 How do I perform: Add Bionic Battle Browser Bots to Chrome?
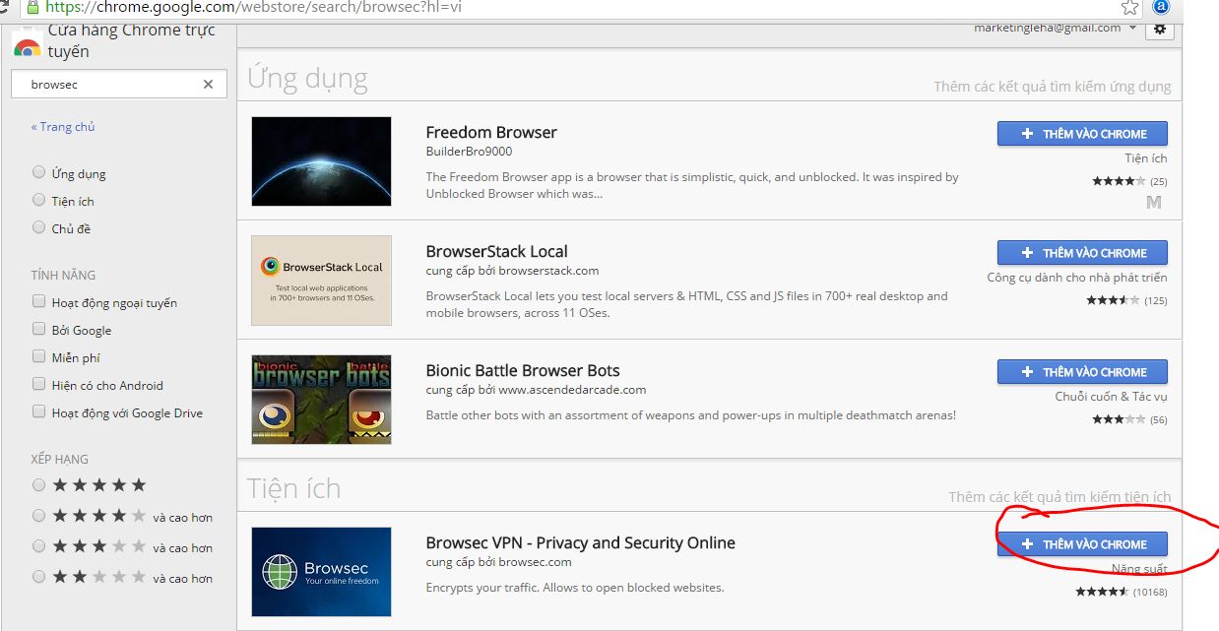1082,372
